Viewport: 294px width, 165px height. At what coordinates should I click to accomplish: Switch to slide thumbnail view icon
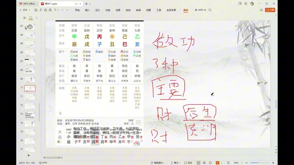[x=31, y=18]
